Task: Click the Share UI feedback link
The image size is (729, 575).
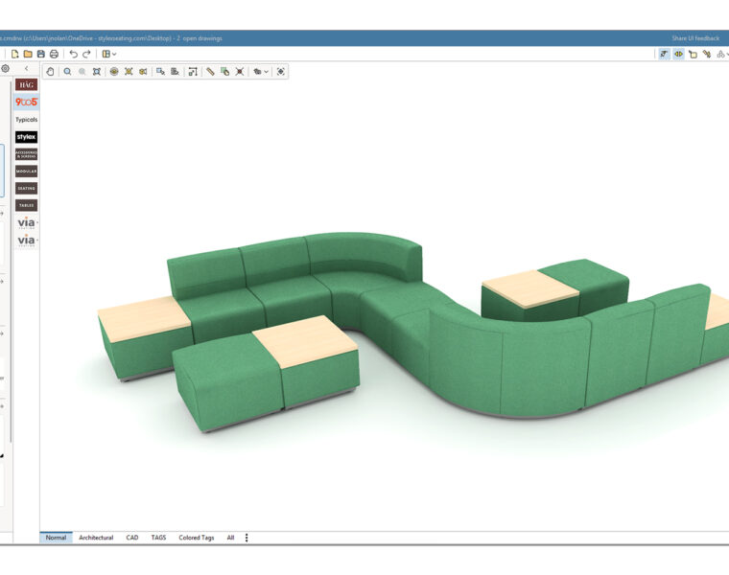Action: 694,38
